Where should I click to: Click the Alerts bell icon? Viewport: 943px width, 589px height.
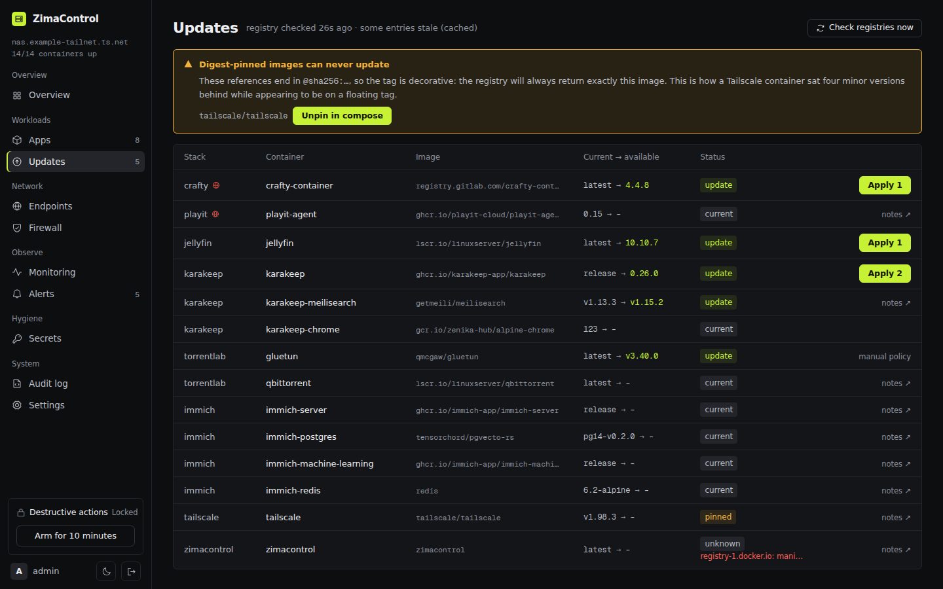[x=17, y=294]
